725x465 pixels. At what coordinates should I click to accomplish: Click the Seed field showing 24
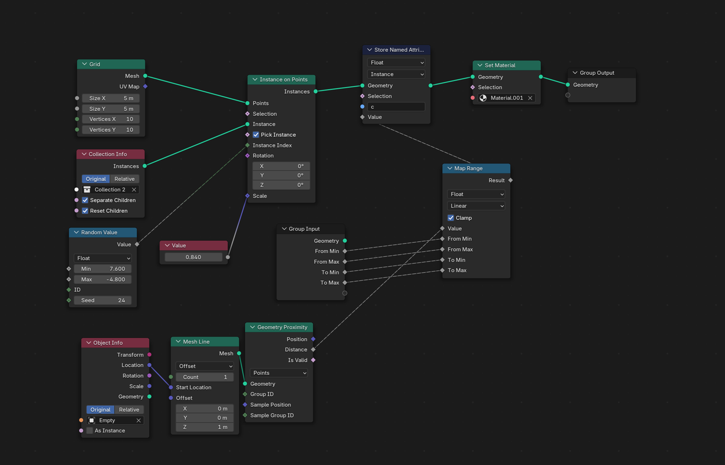(x=103, y=301)
